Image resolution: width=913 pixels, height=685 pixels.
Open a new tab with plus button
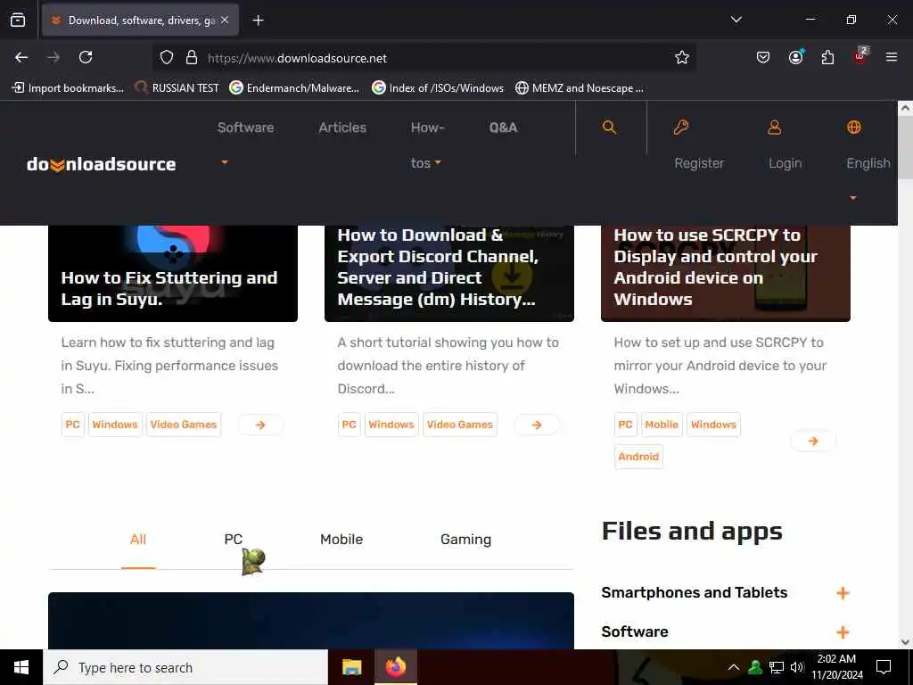258,21
